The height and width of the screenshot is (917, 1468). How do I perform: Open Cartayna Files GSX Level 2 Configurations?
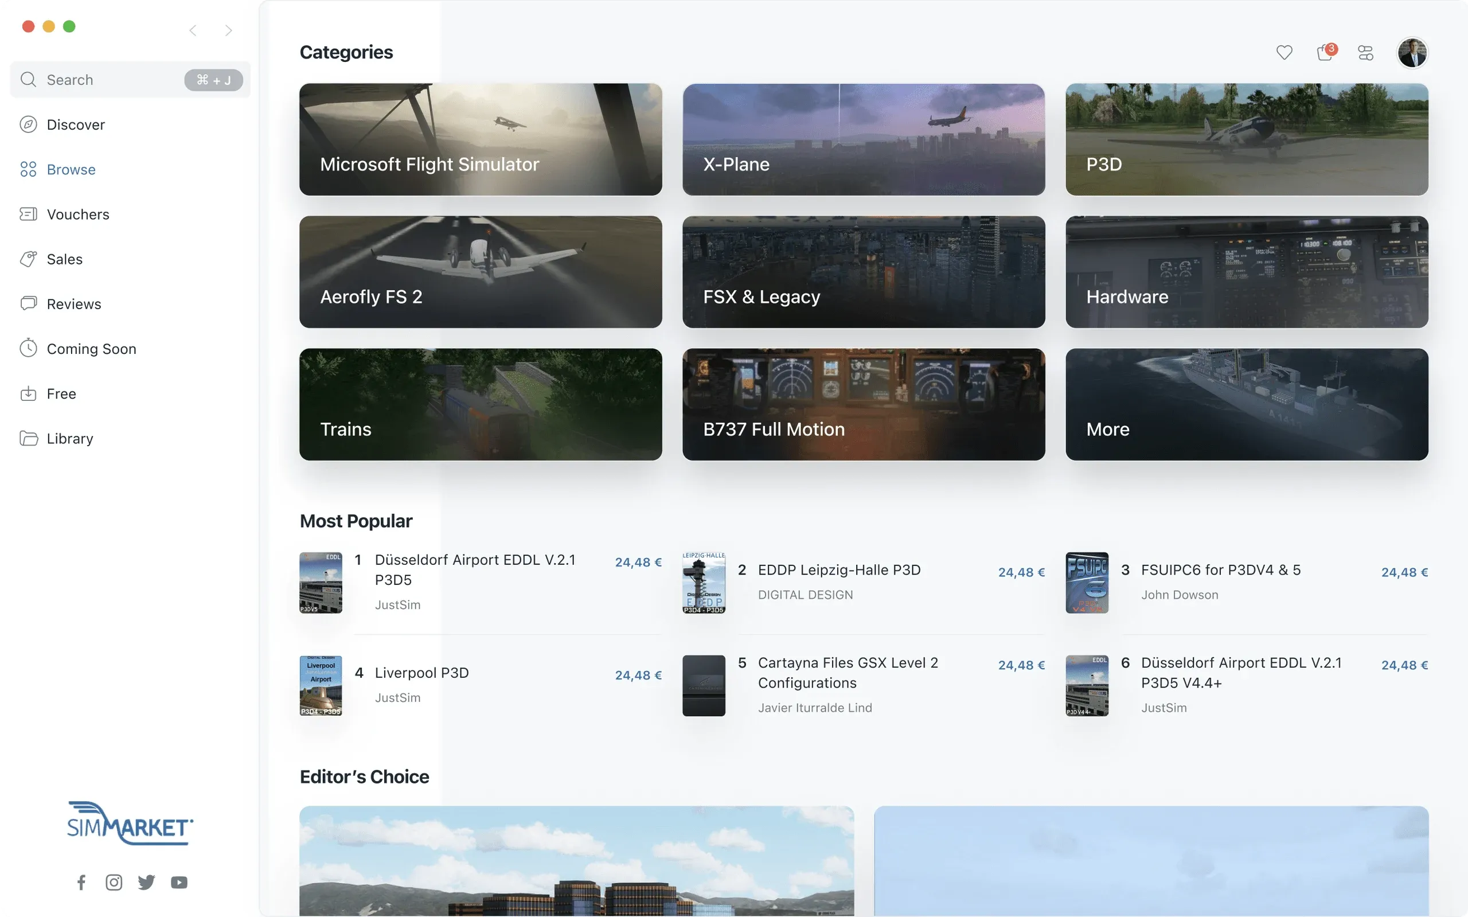point(848,673)
